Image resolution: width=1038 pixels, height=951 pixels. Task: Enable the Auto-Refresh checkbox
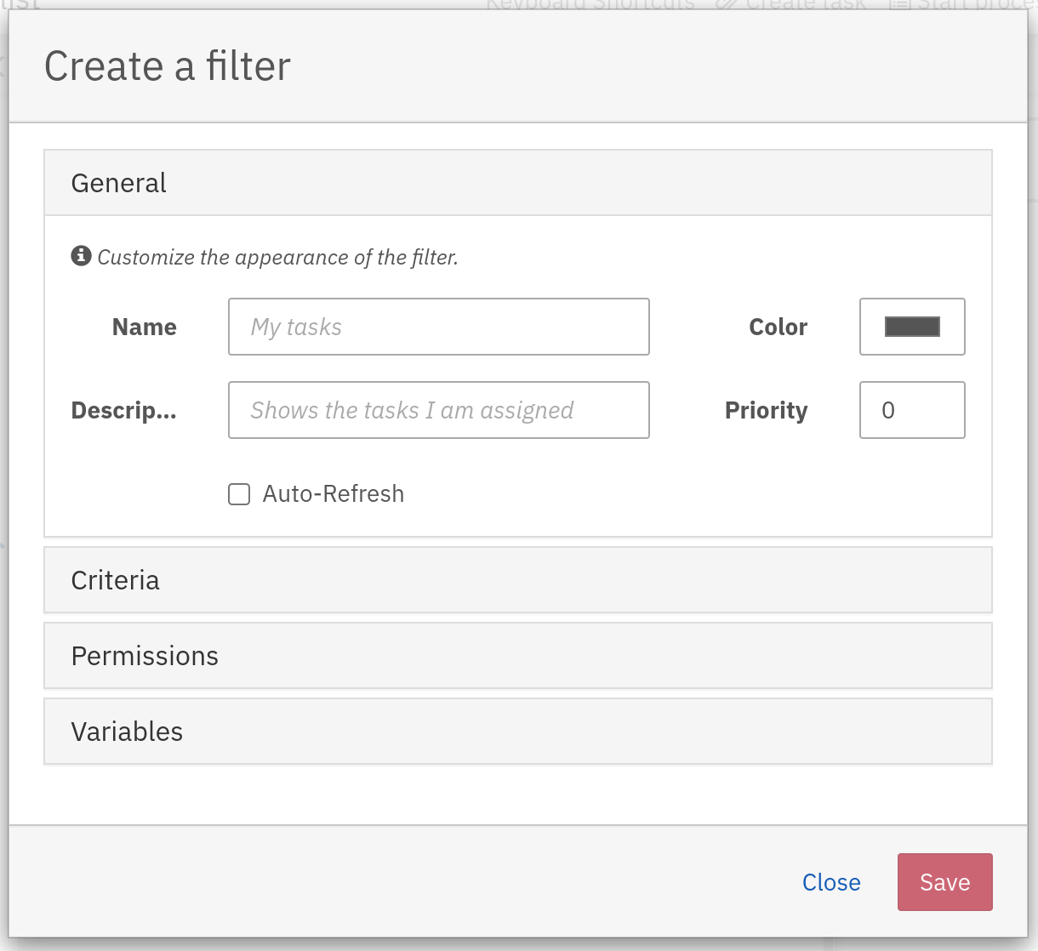[x=239, y=493]
